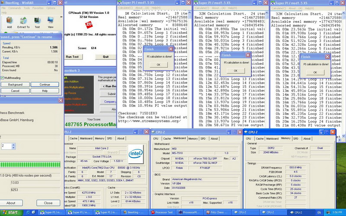Increase the Fritz processors stepper value

(13, 145)
